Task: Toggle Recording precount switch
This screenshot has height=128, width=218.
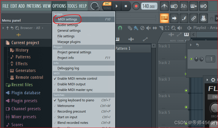Action: pos(84,111)
